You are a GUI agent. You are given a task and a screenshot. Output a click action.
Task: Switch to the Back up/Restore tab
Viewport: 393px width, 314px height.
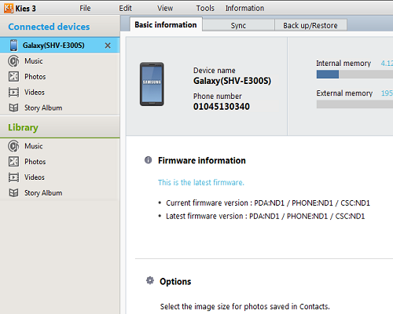click(x=310, y=25)
